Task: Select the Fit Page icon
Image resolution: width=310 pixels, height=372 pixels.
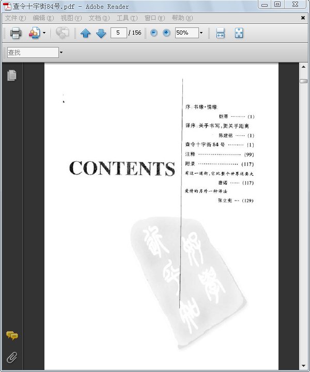Action: 239,33
